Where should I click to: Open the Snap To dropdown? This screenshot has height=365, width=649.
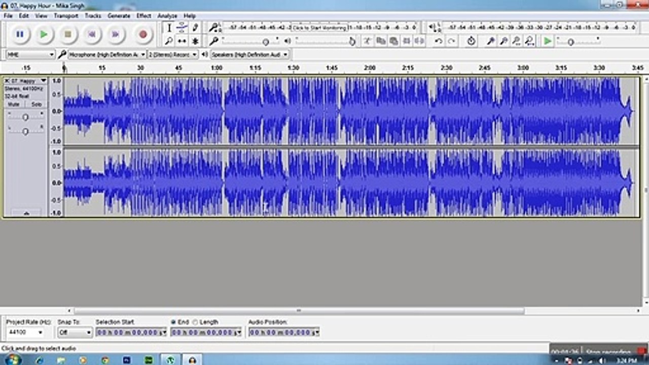(x=75, y=333)
